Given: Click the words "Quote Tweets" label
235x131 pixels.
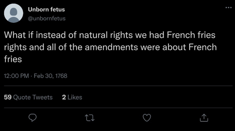Looking at the screenshot, I should 33,97.
